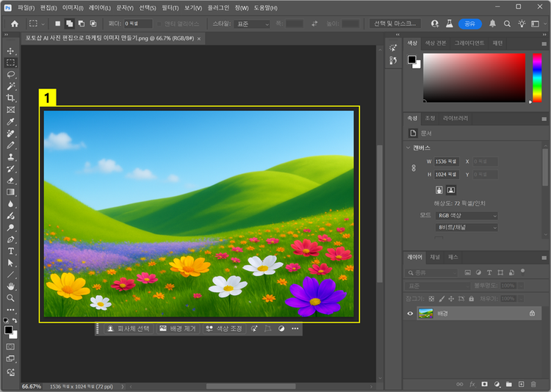
Task: Open the search icon at top right
Action: pyautogui.click(x=508, y=23)
